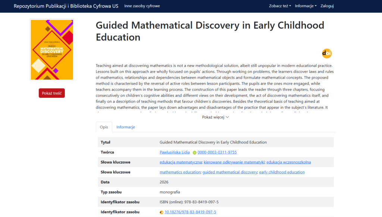Open the Zobacz też dropdown menu
The width and height of the screenshot is (382, 217).
(x=279, y=6)
